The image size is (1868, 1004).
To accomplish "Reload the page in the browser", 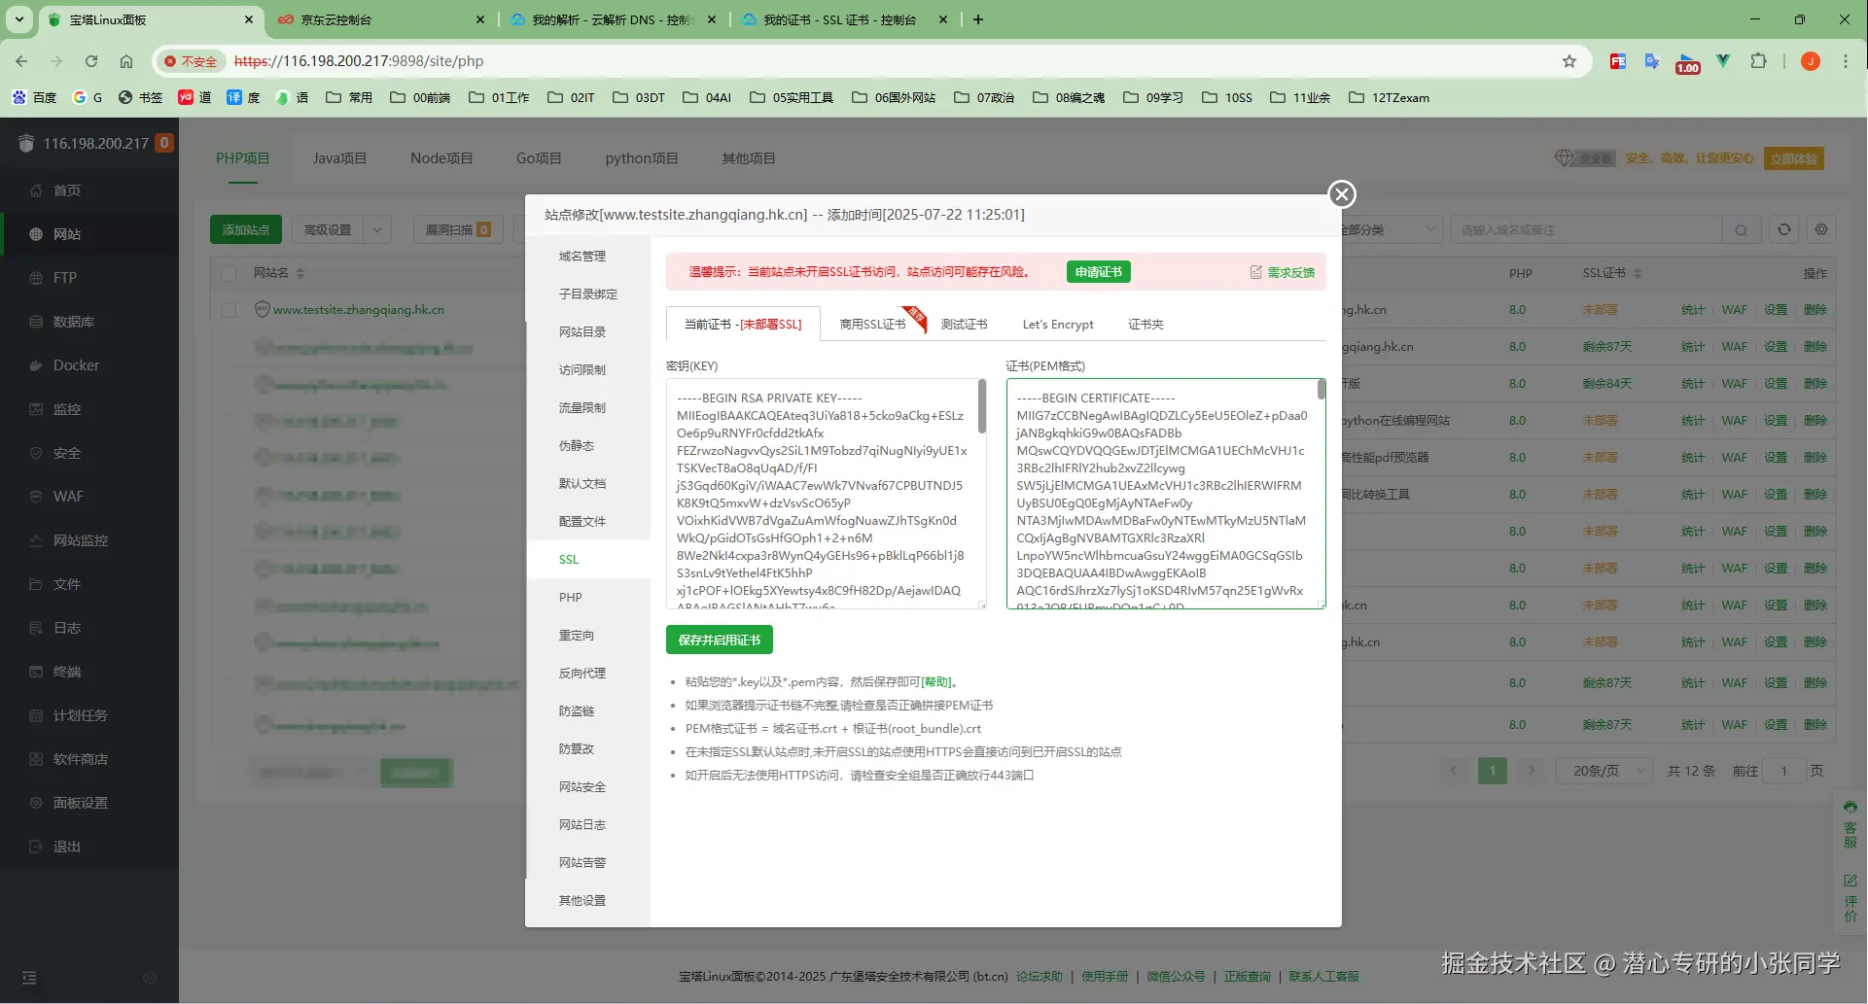I will [91, 61].
